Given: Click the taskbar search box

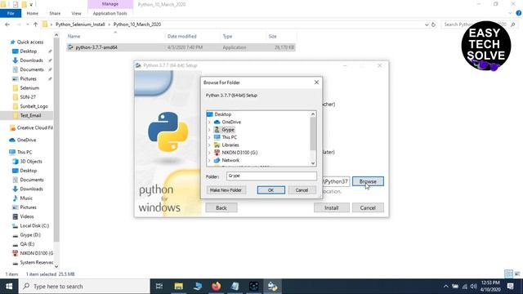Looking at the screenshot, I should pyautogui.click(x=84, y=287).
